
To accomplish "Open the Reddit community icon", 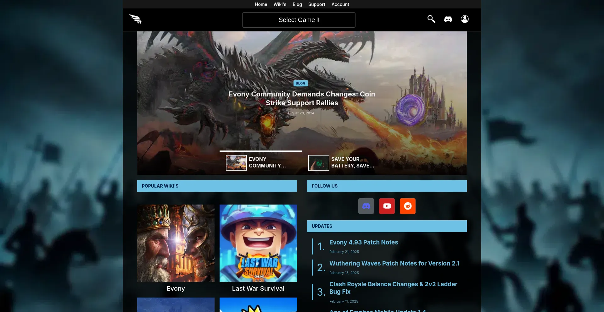I will pos(408,206).
